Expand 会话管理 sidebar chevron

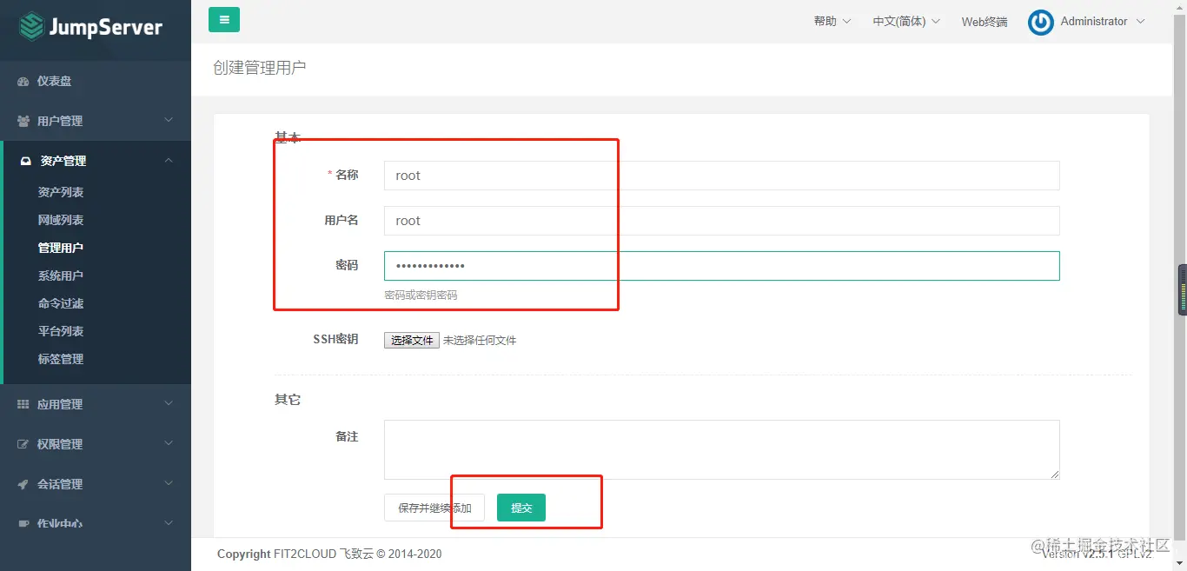tap(169, 483)
